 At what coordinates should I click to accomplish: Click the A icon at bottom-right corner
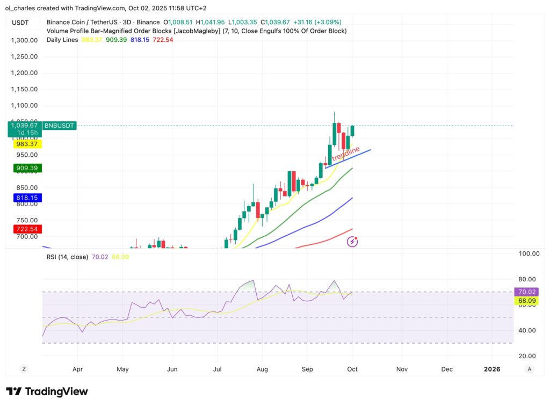click(x=529, y=369)
